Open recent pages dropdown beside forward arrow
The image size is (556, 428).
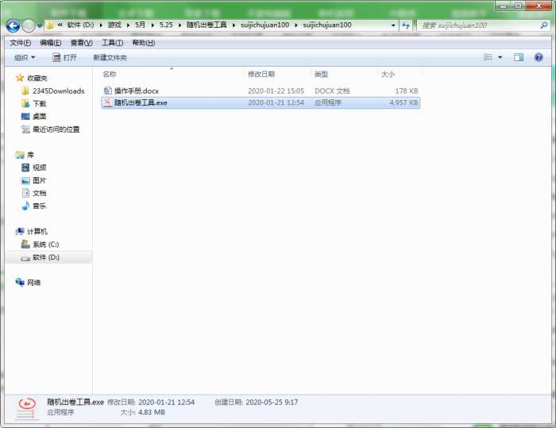[x=40, y=25]
